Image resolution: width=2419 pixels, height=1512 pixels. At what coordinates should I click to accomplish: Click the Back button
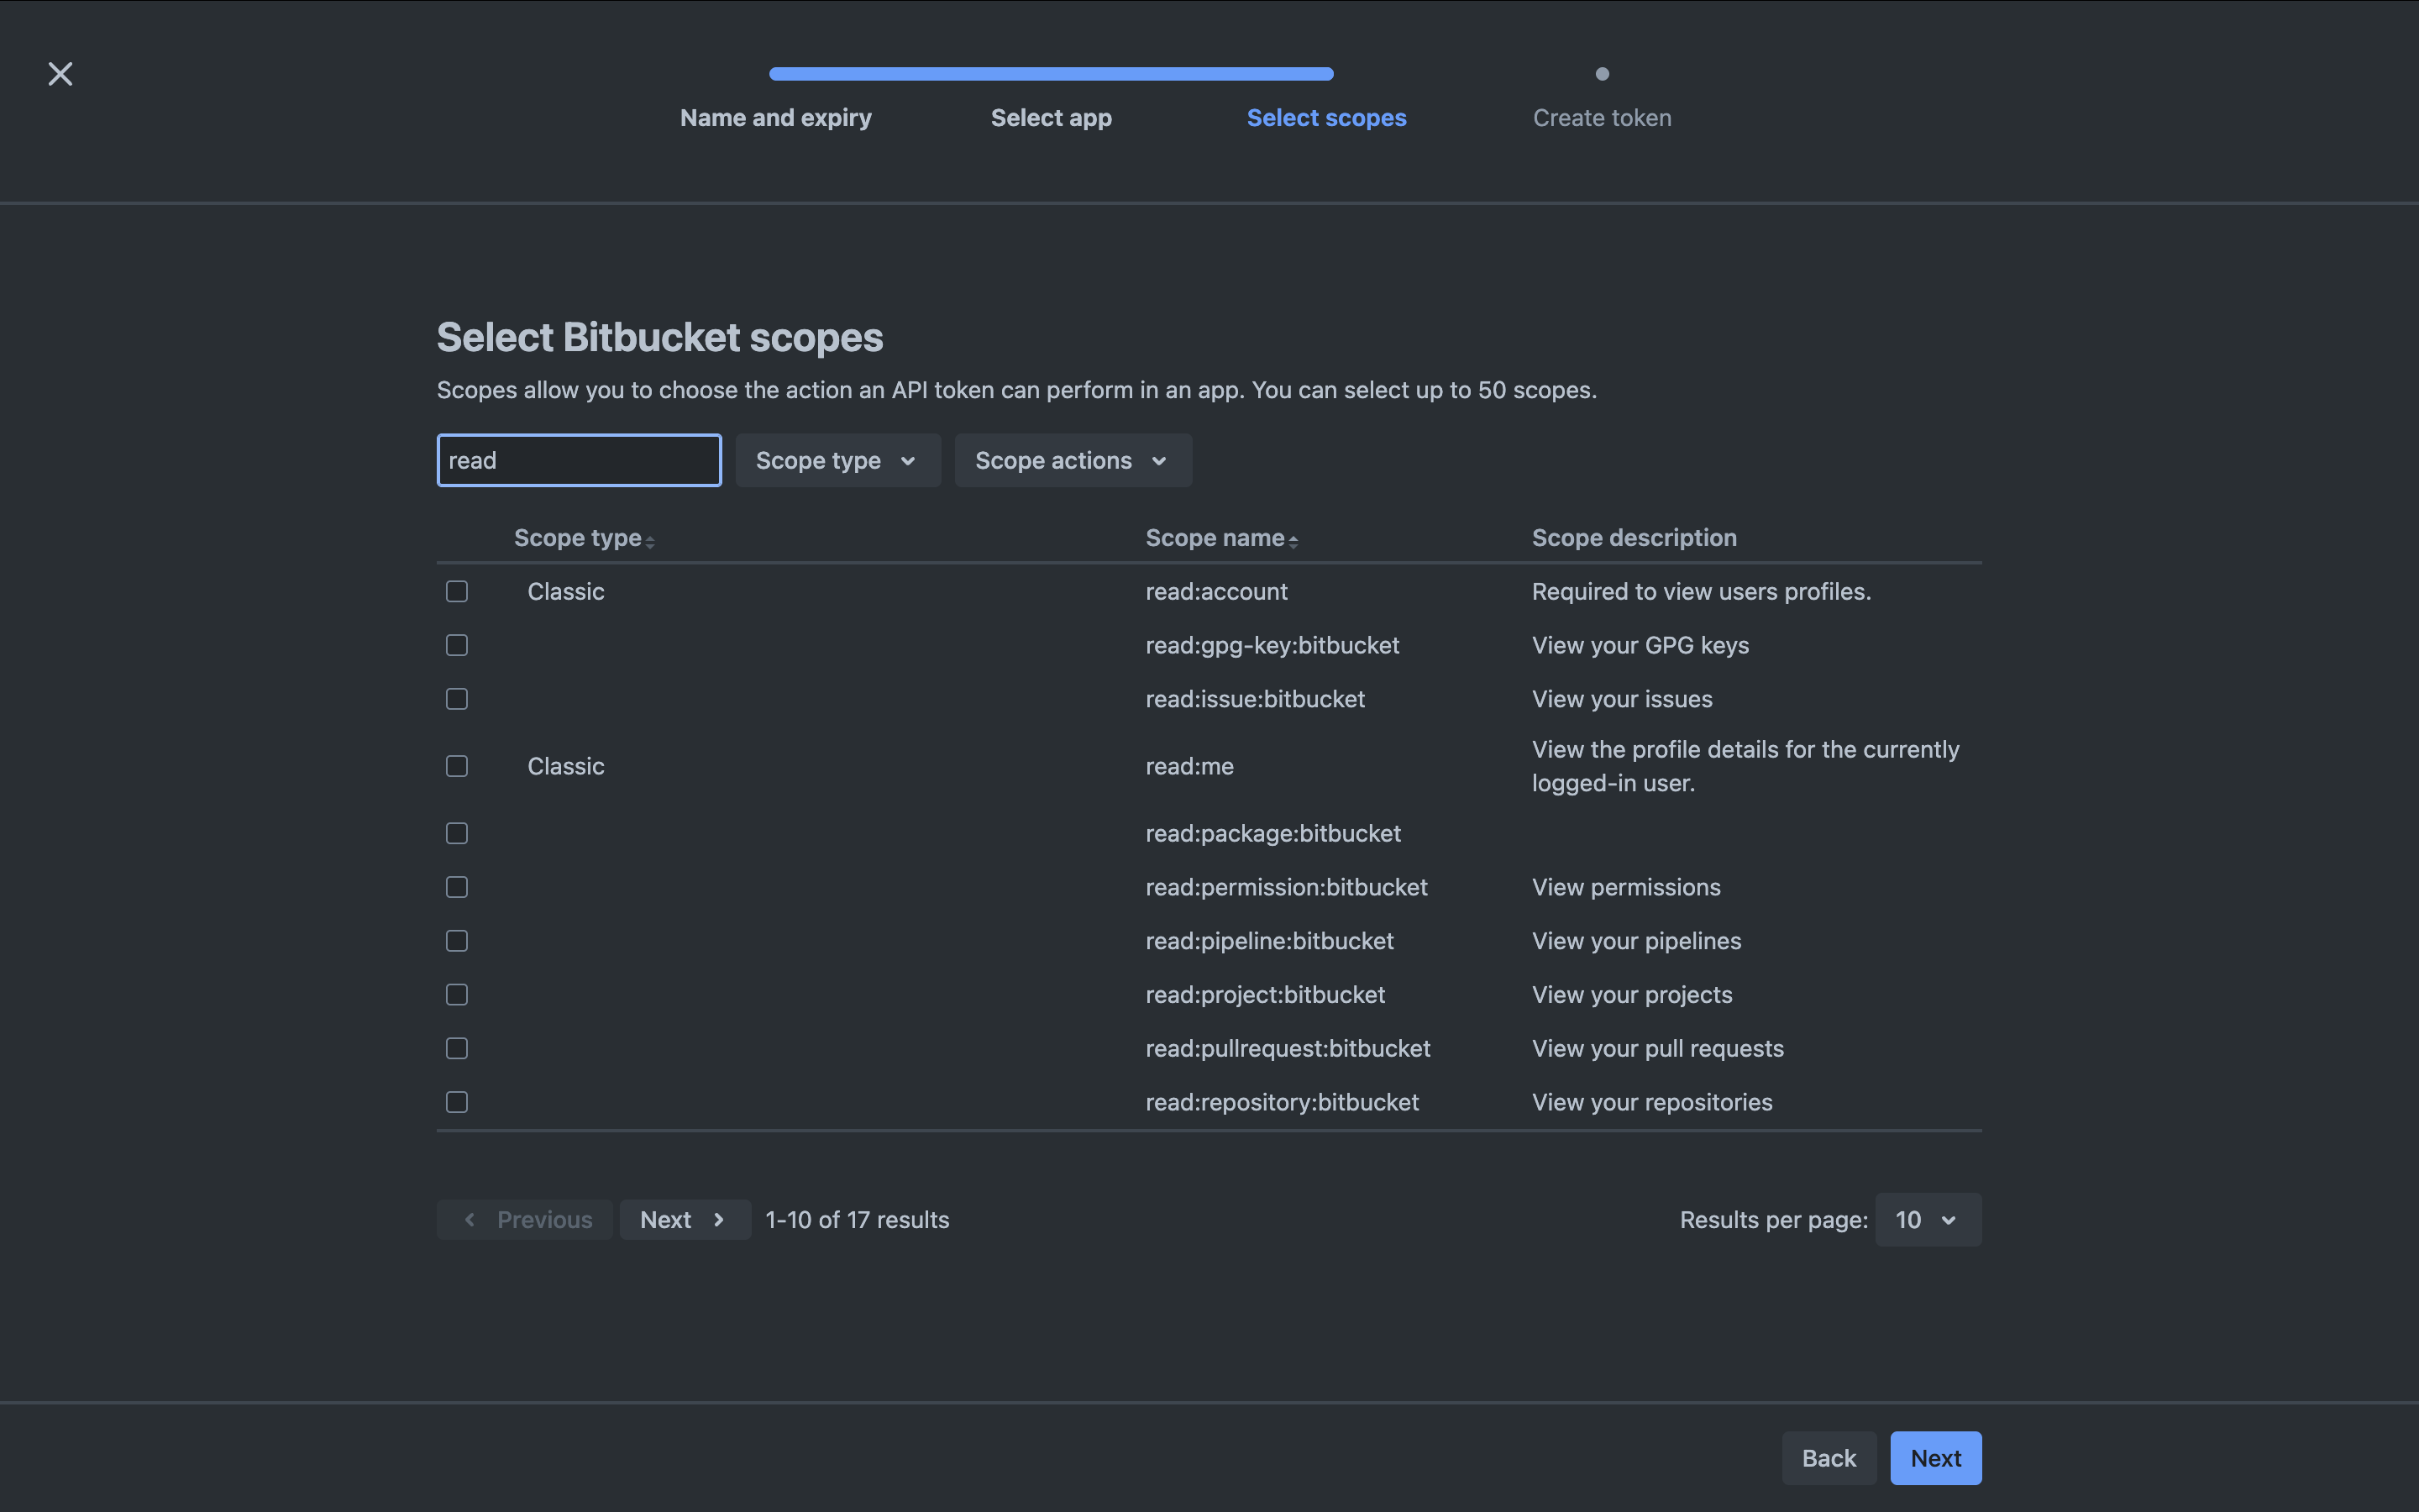(x=1827, y=1457)
